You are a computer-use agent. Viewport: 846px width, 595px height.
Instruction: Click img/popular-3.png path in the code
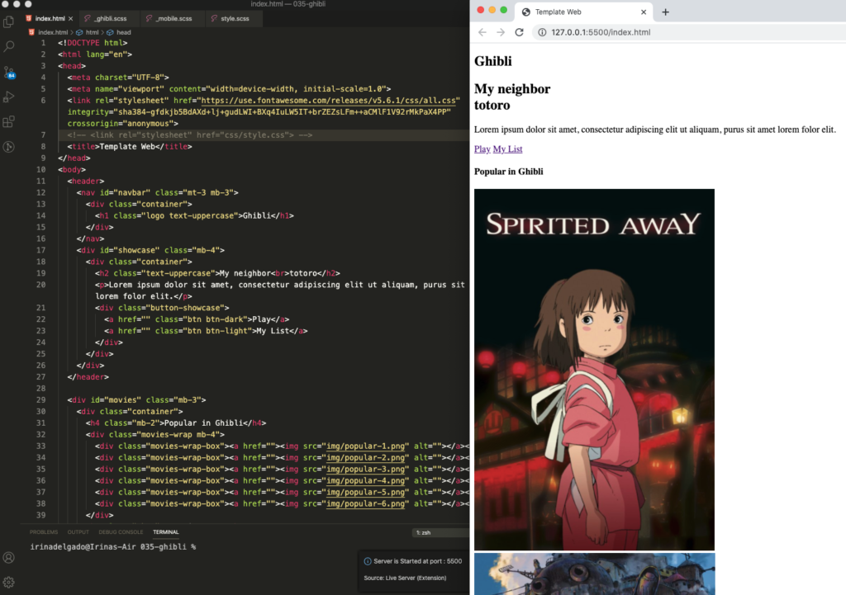[x=366, y=469]
